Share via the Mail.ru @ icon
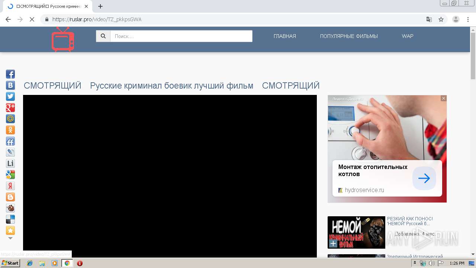 10,119
